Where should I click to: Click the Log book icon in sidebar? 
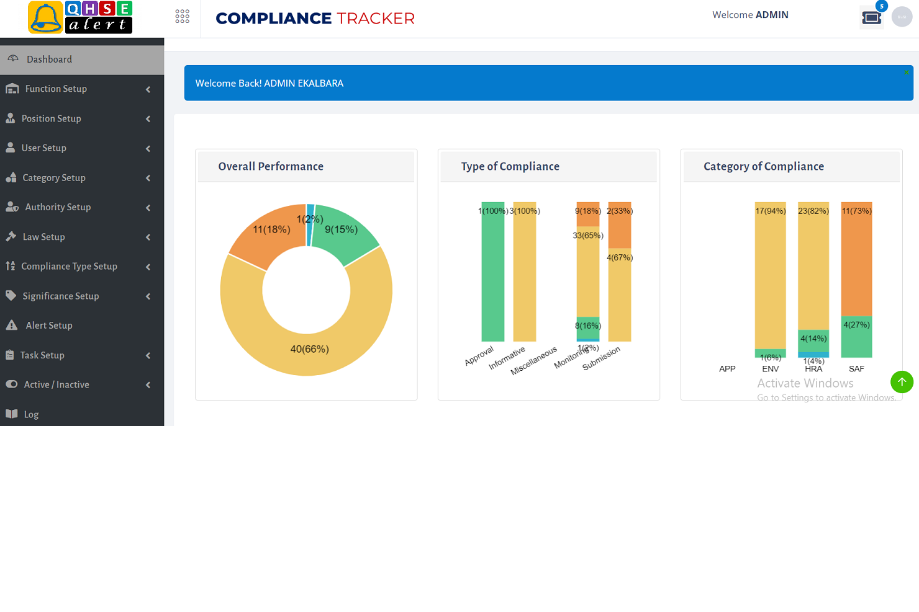click(x=11, y=414)
